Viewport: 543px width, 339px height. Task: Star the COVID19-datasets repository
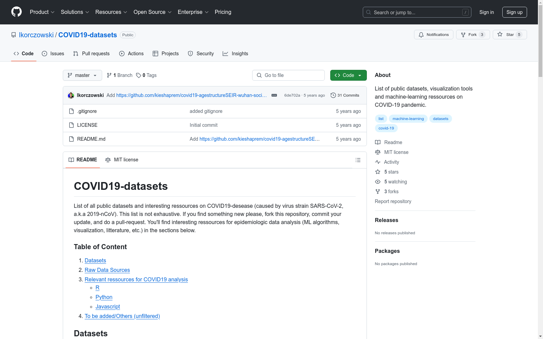pos(509,35)
